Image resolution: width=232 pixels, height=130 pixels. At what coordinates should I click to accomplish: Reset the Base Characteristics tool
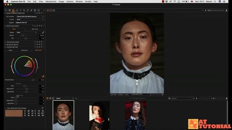coord(40,13)
